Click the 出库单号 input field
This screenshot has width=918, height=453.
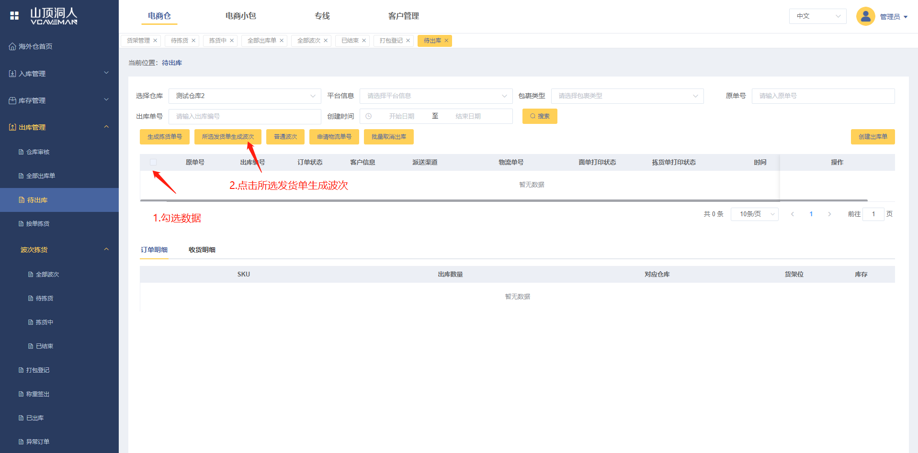click(x=244, y=116)
